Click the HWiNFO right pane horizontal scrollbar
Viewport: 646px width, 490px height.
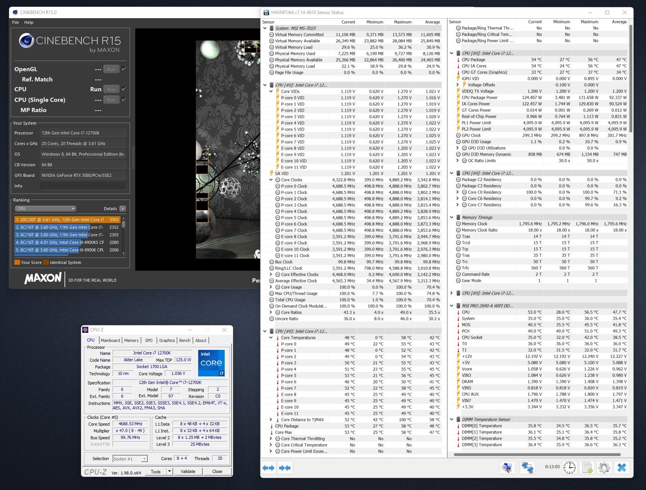click(x=537, y=454)
